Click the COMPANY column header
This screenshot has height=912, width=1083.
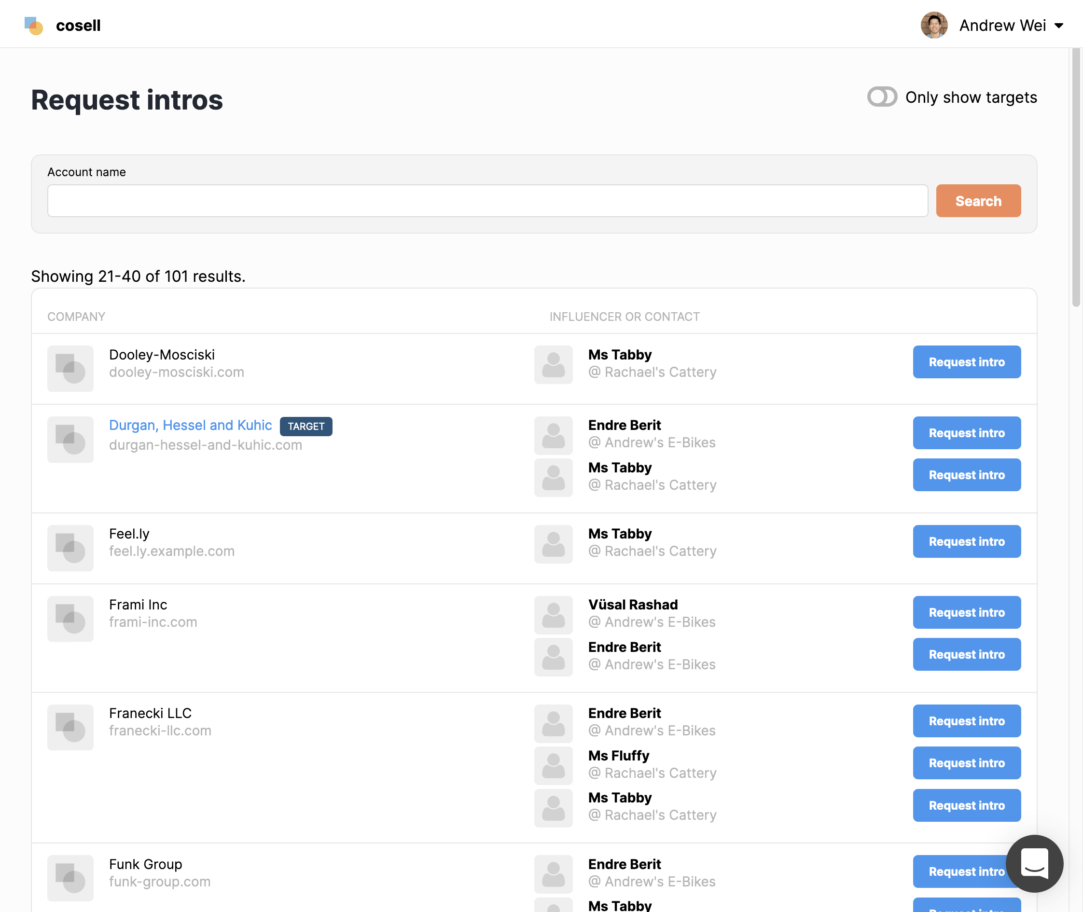[x=76, y=317]
